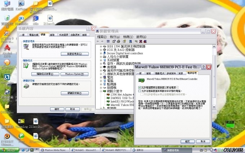Open NetLimiter 2 Pro desktop icon
This screenshot has width=245, height=153.
7,80
